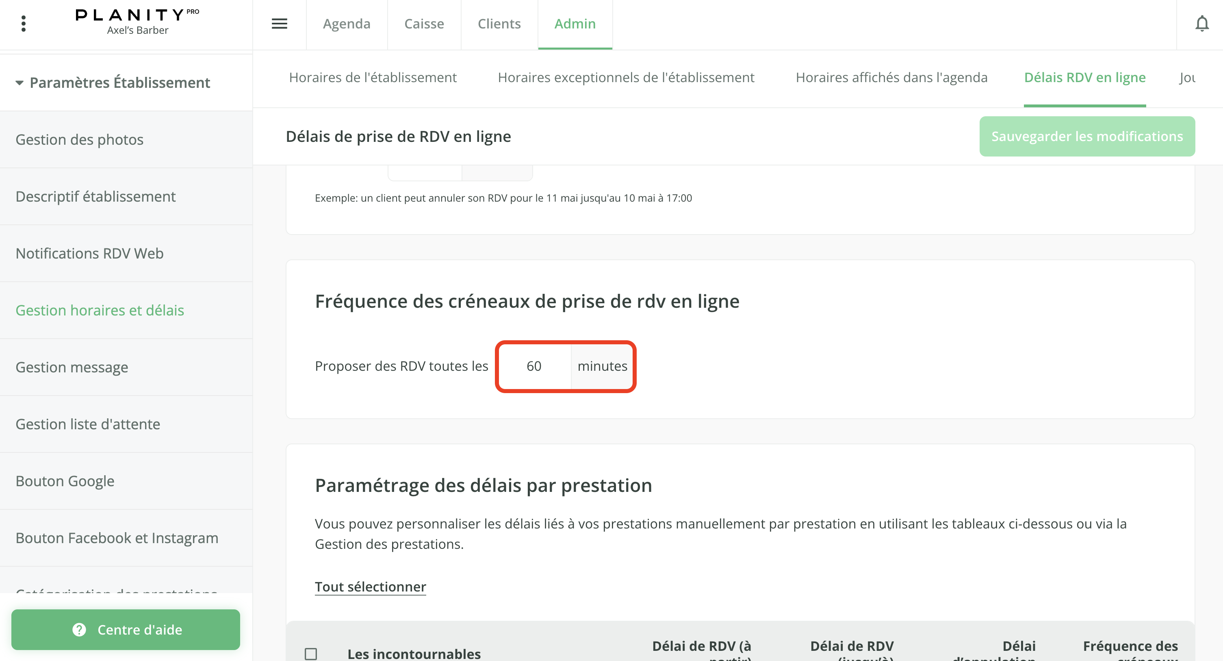Viewport: 1223px width, 661px height.
Task: Click Sauvegarder les modifications button
Action: (1087, 136)
